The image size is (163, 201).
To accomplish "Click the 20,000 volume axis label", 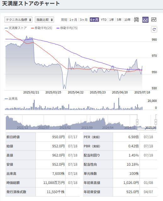I will 152,101.
